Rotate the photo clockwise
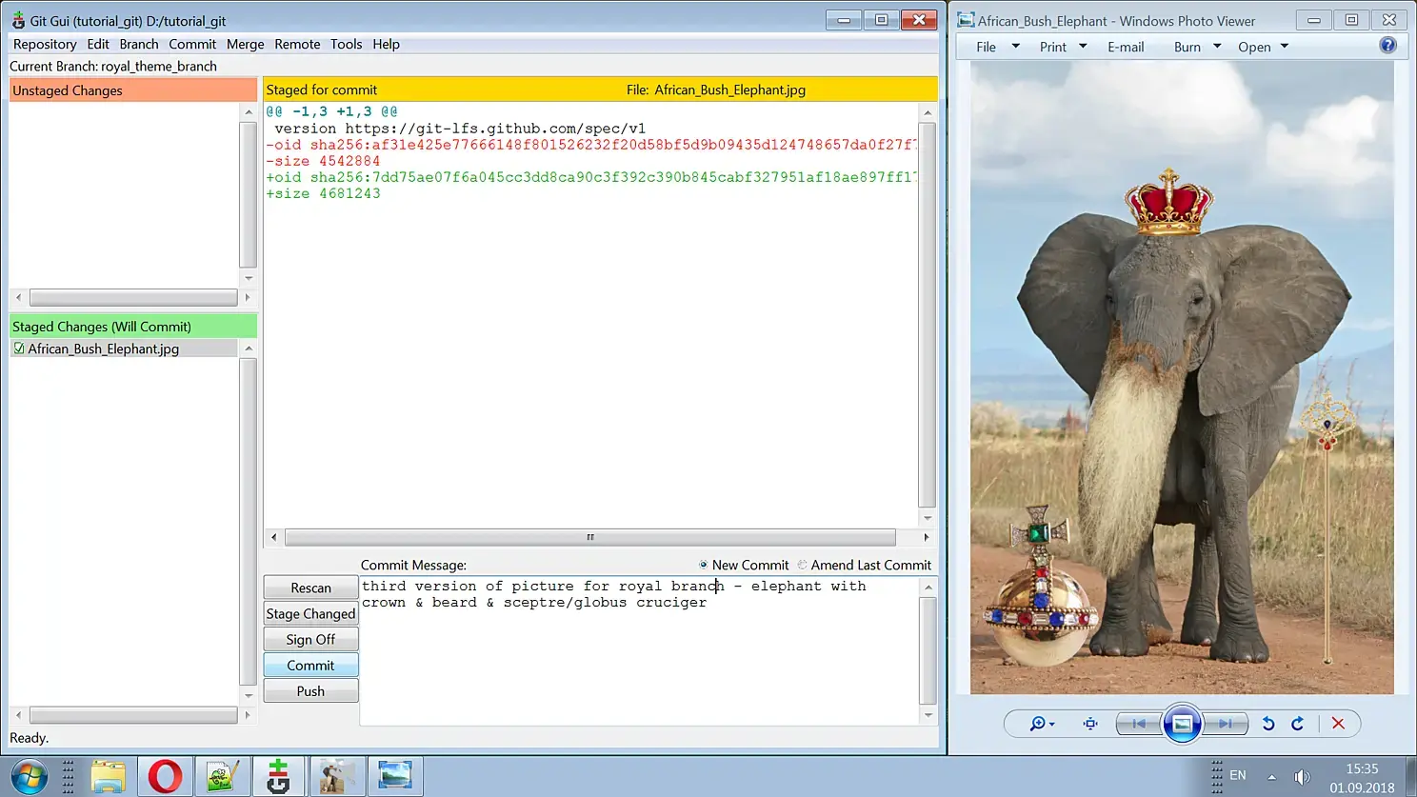 click(1297, 724)
